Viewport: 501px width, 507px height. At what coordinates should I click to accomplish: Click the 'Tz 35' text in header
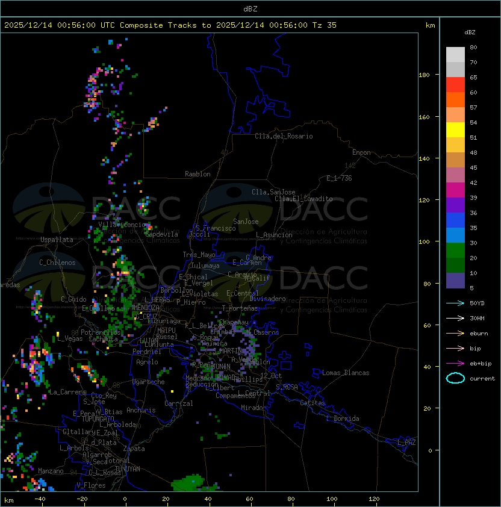click(x=325, y=25)
